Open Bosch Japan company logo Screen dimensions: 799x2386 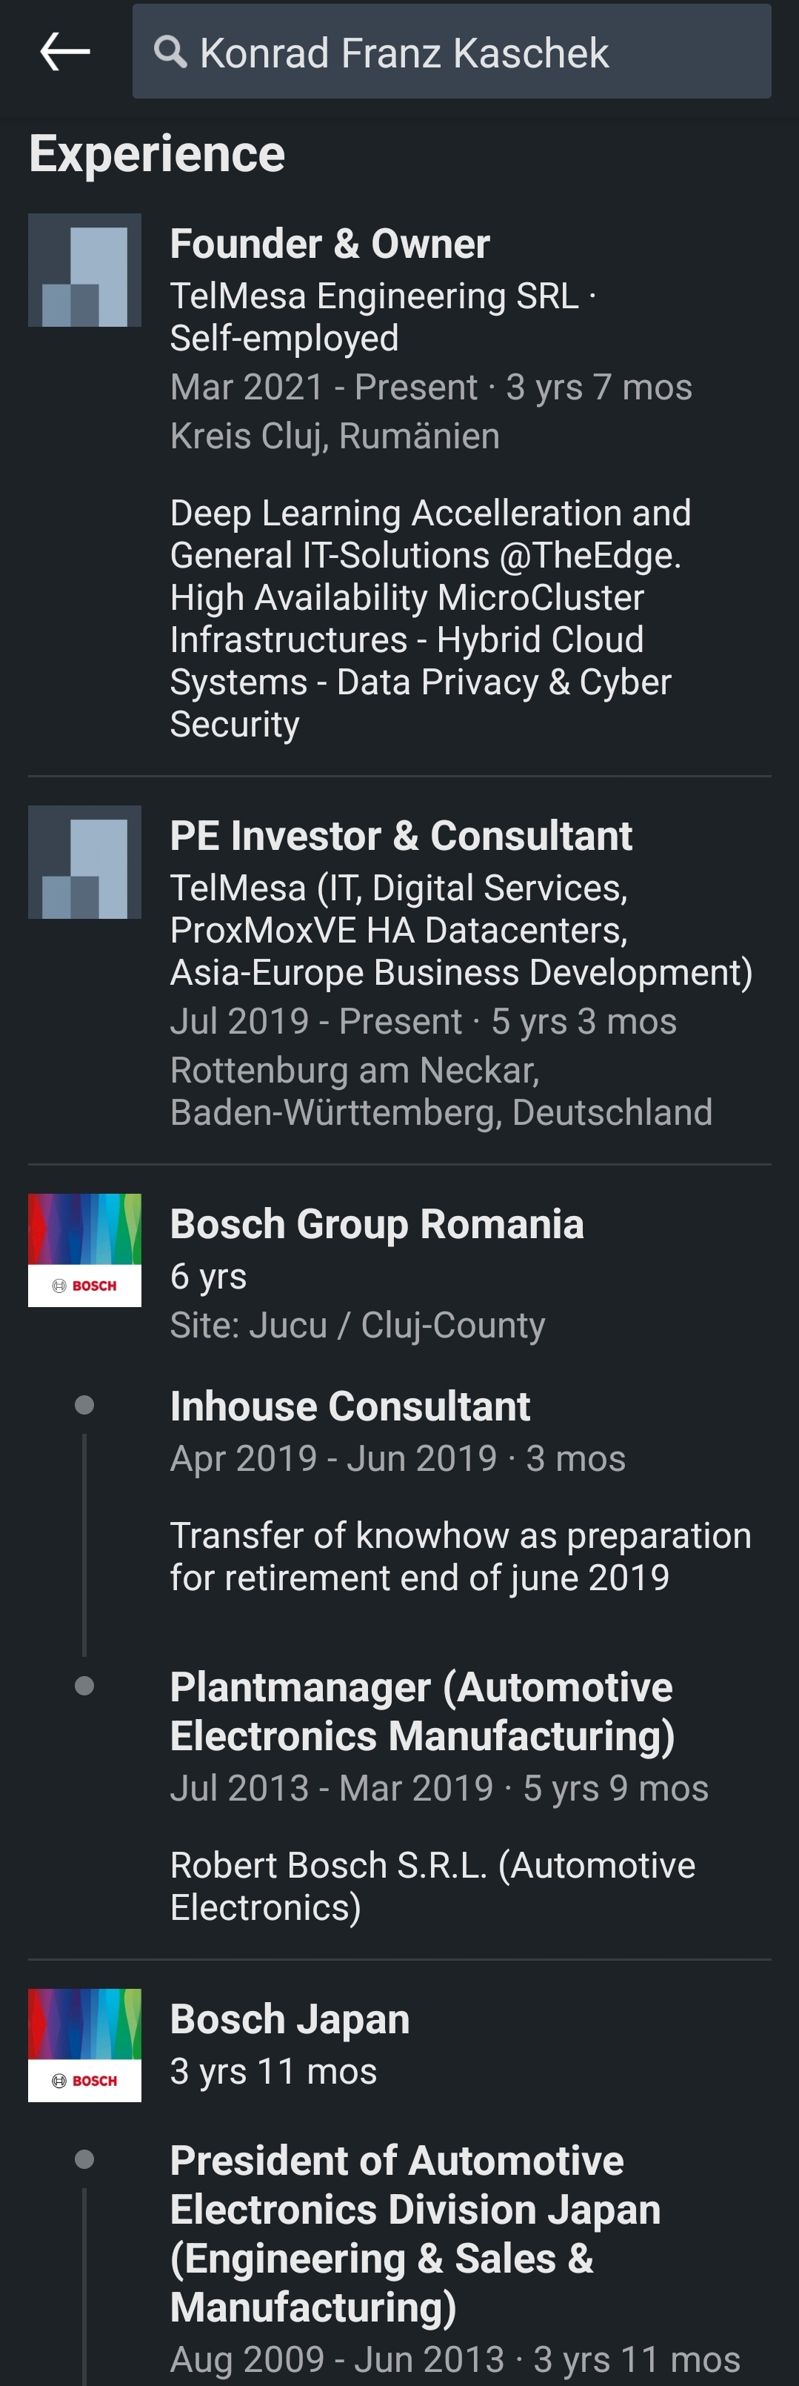click(x=84, y=2045)
